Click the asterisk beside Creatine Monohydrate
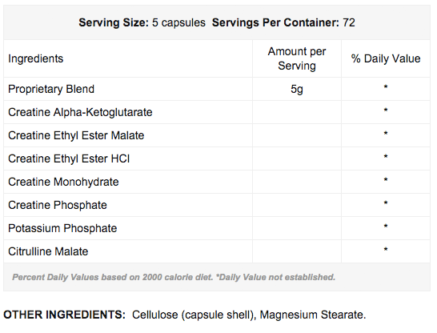Screen dimensions: 437x333 tap(386, 180)
